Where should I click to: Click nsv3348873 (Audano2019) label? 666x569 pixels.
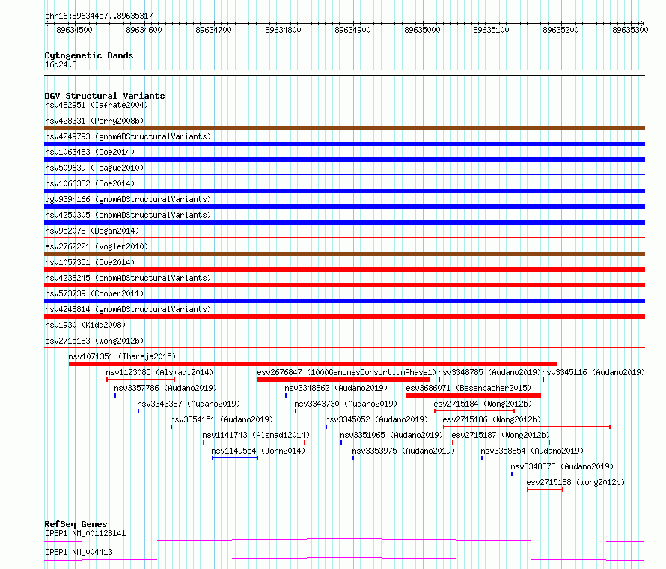[562, 466]
